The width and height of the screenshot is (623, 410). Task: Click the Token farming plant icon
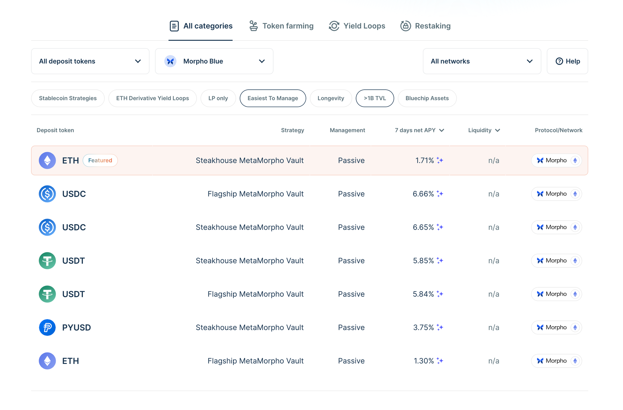(254, 26)
